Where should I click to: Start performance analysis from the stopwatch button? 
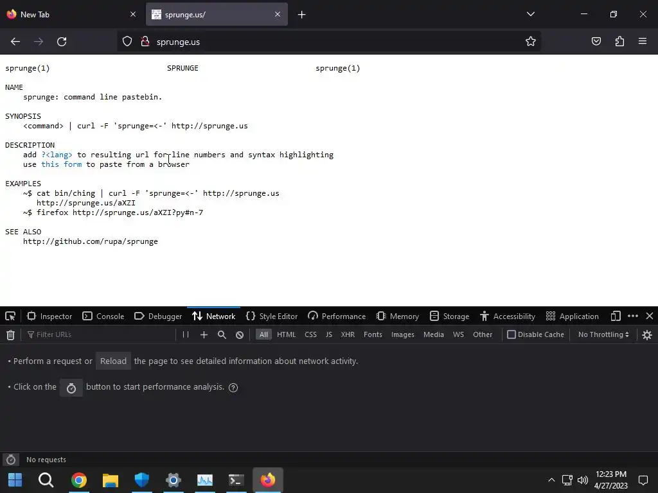(71, 388)
